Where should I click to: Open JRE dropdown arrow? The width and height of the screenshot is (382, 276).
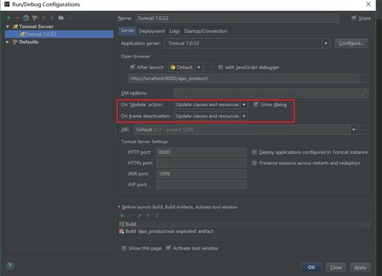(x=354, y=130)
